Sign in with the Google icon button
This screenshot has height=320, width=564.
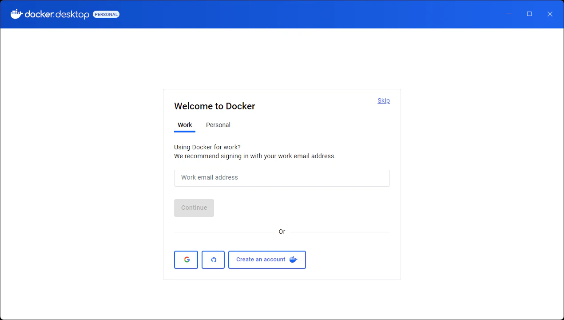(186, 260)
